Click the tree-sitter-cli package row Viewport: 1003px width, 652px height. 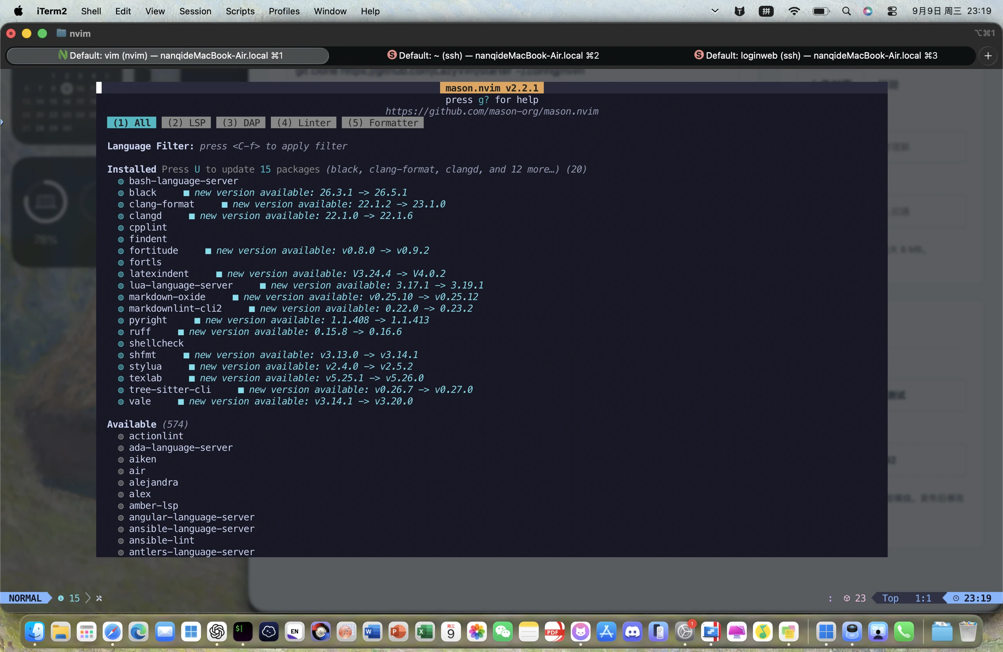click(x=295, y=390)
